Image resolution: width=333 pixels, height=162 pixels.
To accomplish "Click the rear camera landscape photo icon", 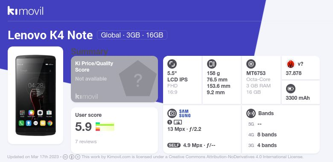I will click(178, 122).
